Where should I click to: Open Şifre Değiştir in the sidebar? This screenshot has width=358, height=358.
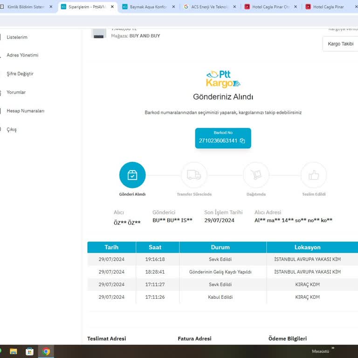[20, 74]
